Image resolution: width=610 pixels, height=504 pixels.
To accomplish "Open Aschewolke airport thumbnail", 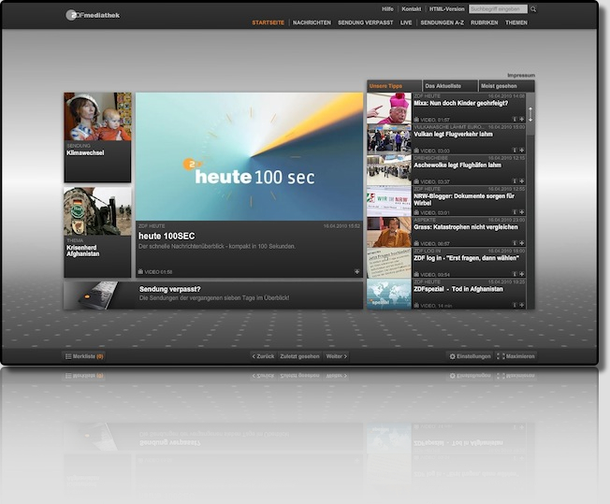I will pos(389,170).
